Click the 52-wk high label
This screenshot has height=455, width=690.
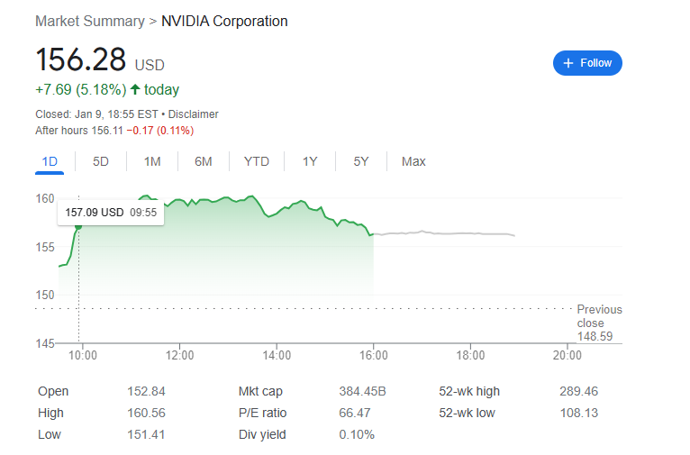pos(469,391)
